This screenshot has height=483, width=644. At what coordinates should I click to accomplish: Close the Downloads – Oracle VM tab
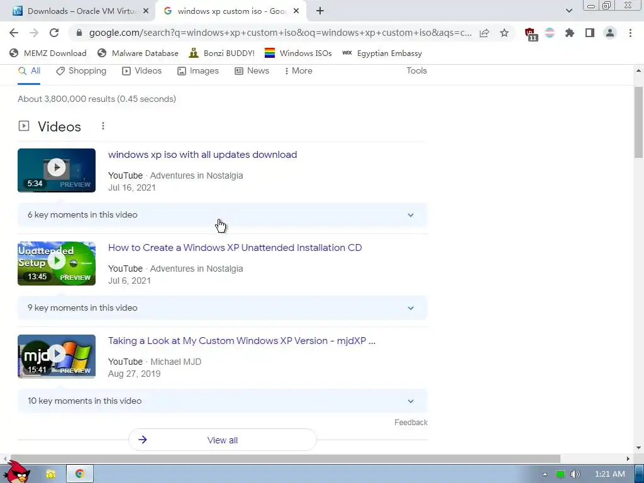(x=146, y=11)
